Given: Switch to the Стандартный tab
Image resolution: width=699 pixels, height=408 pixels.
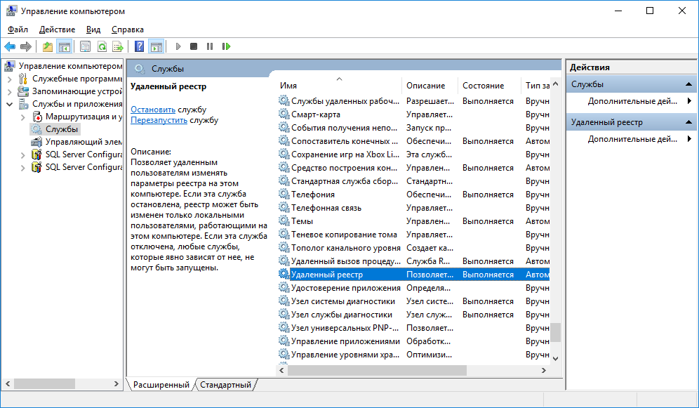Looking at the screenshot, I should (225, 384).
